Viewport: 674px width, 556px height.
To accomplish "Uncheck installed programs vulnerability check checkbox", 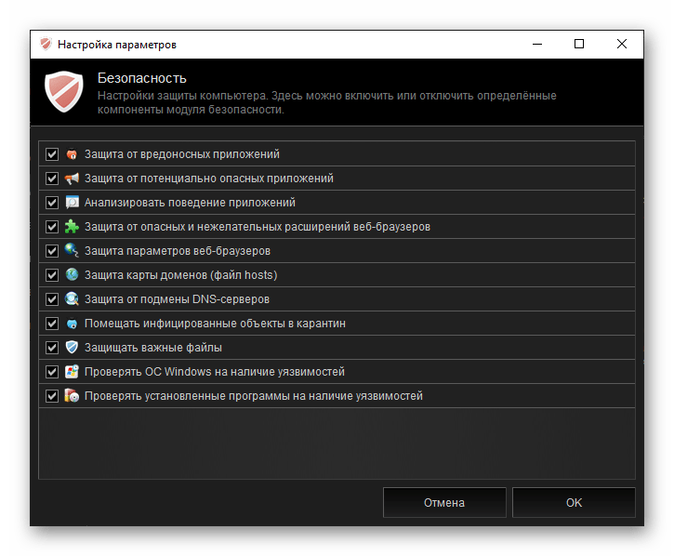I will pyautogui.click(x=52, y=395).
